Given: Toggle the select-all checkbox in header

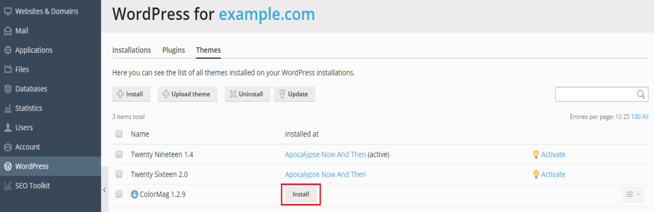Looking at the screenshot, I should pos(119,134).
